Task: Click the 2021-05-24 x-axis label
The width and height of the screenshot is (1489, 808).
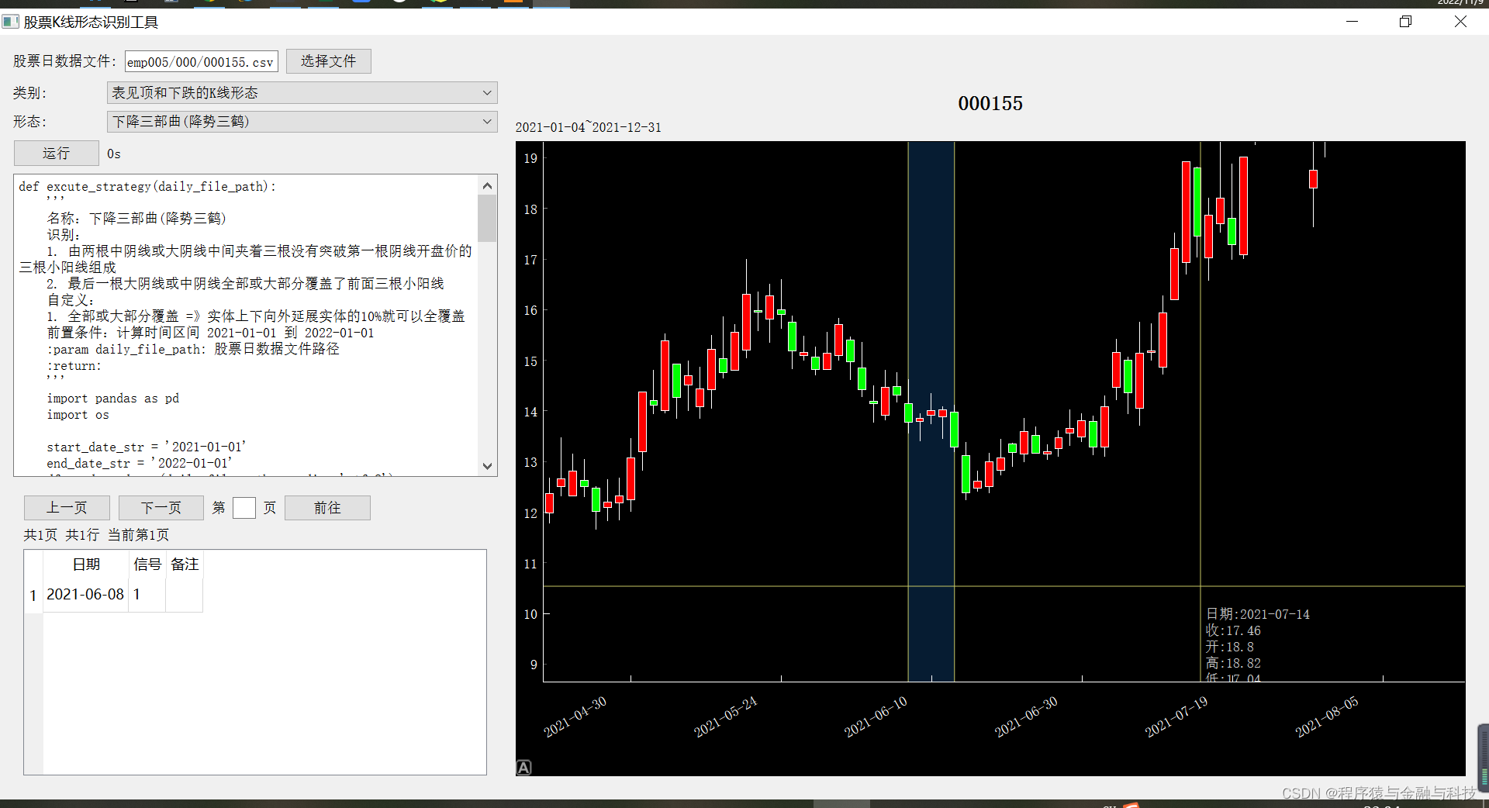Action: [x=725, y=717]
